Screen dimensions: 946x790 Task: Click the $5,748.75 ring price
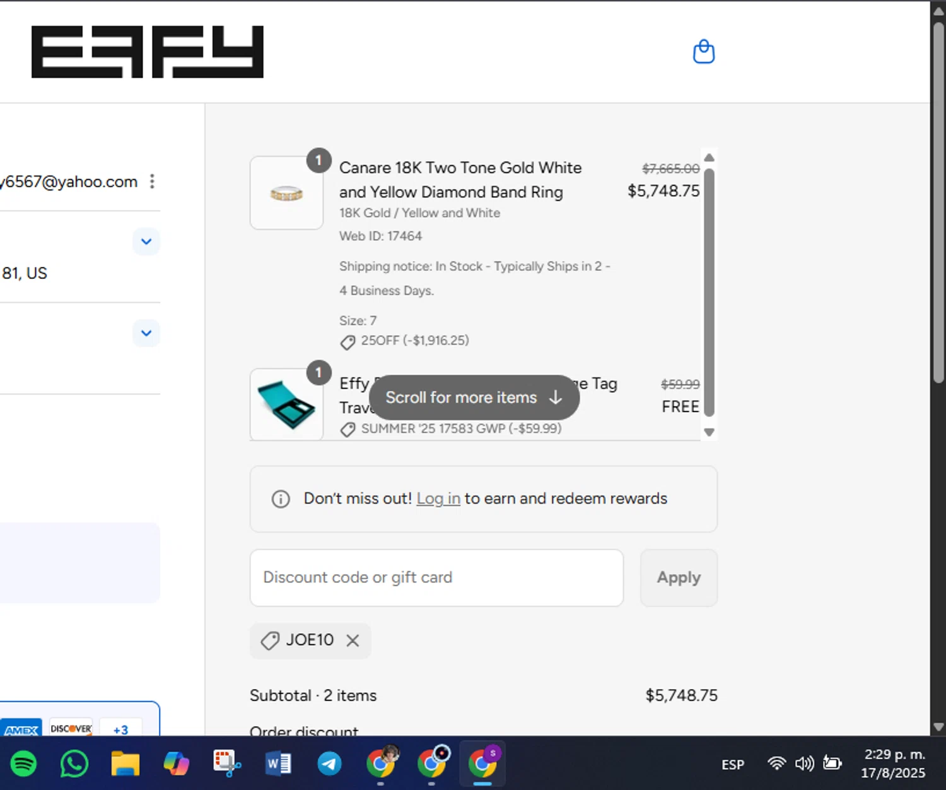[x=663, y=191]
